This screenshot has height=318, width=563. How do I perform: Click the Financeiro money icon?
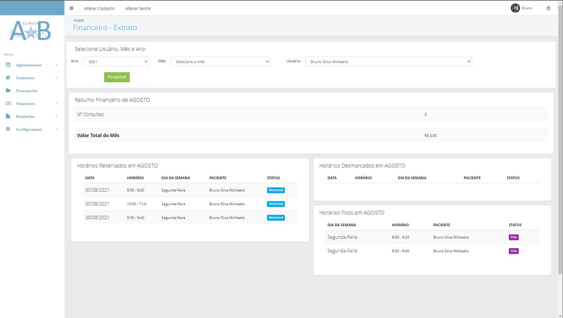tap(8, 103)
